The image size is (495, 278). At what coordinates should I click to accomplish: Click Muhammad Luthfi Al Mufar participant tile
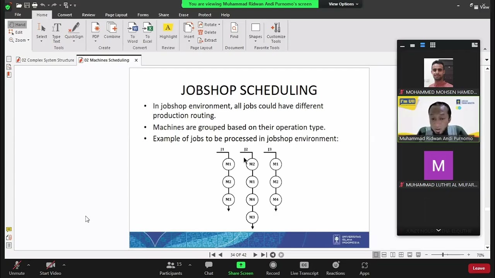439,166
